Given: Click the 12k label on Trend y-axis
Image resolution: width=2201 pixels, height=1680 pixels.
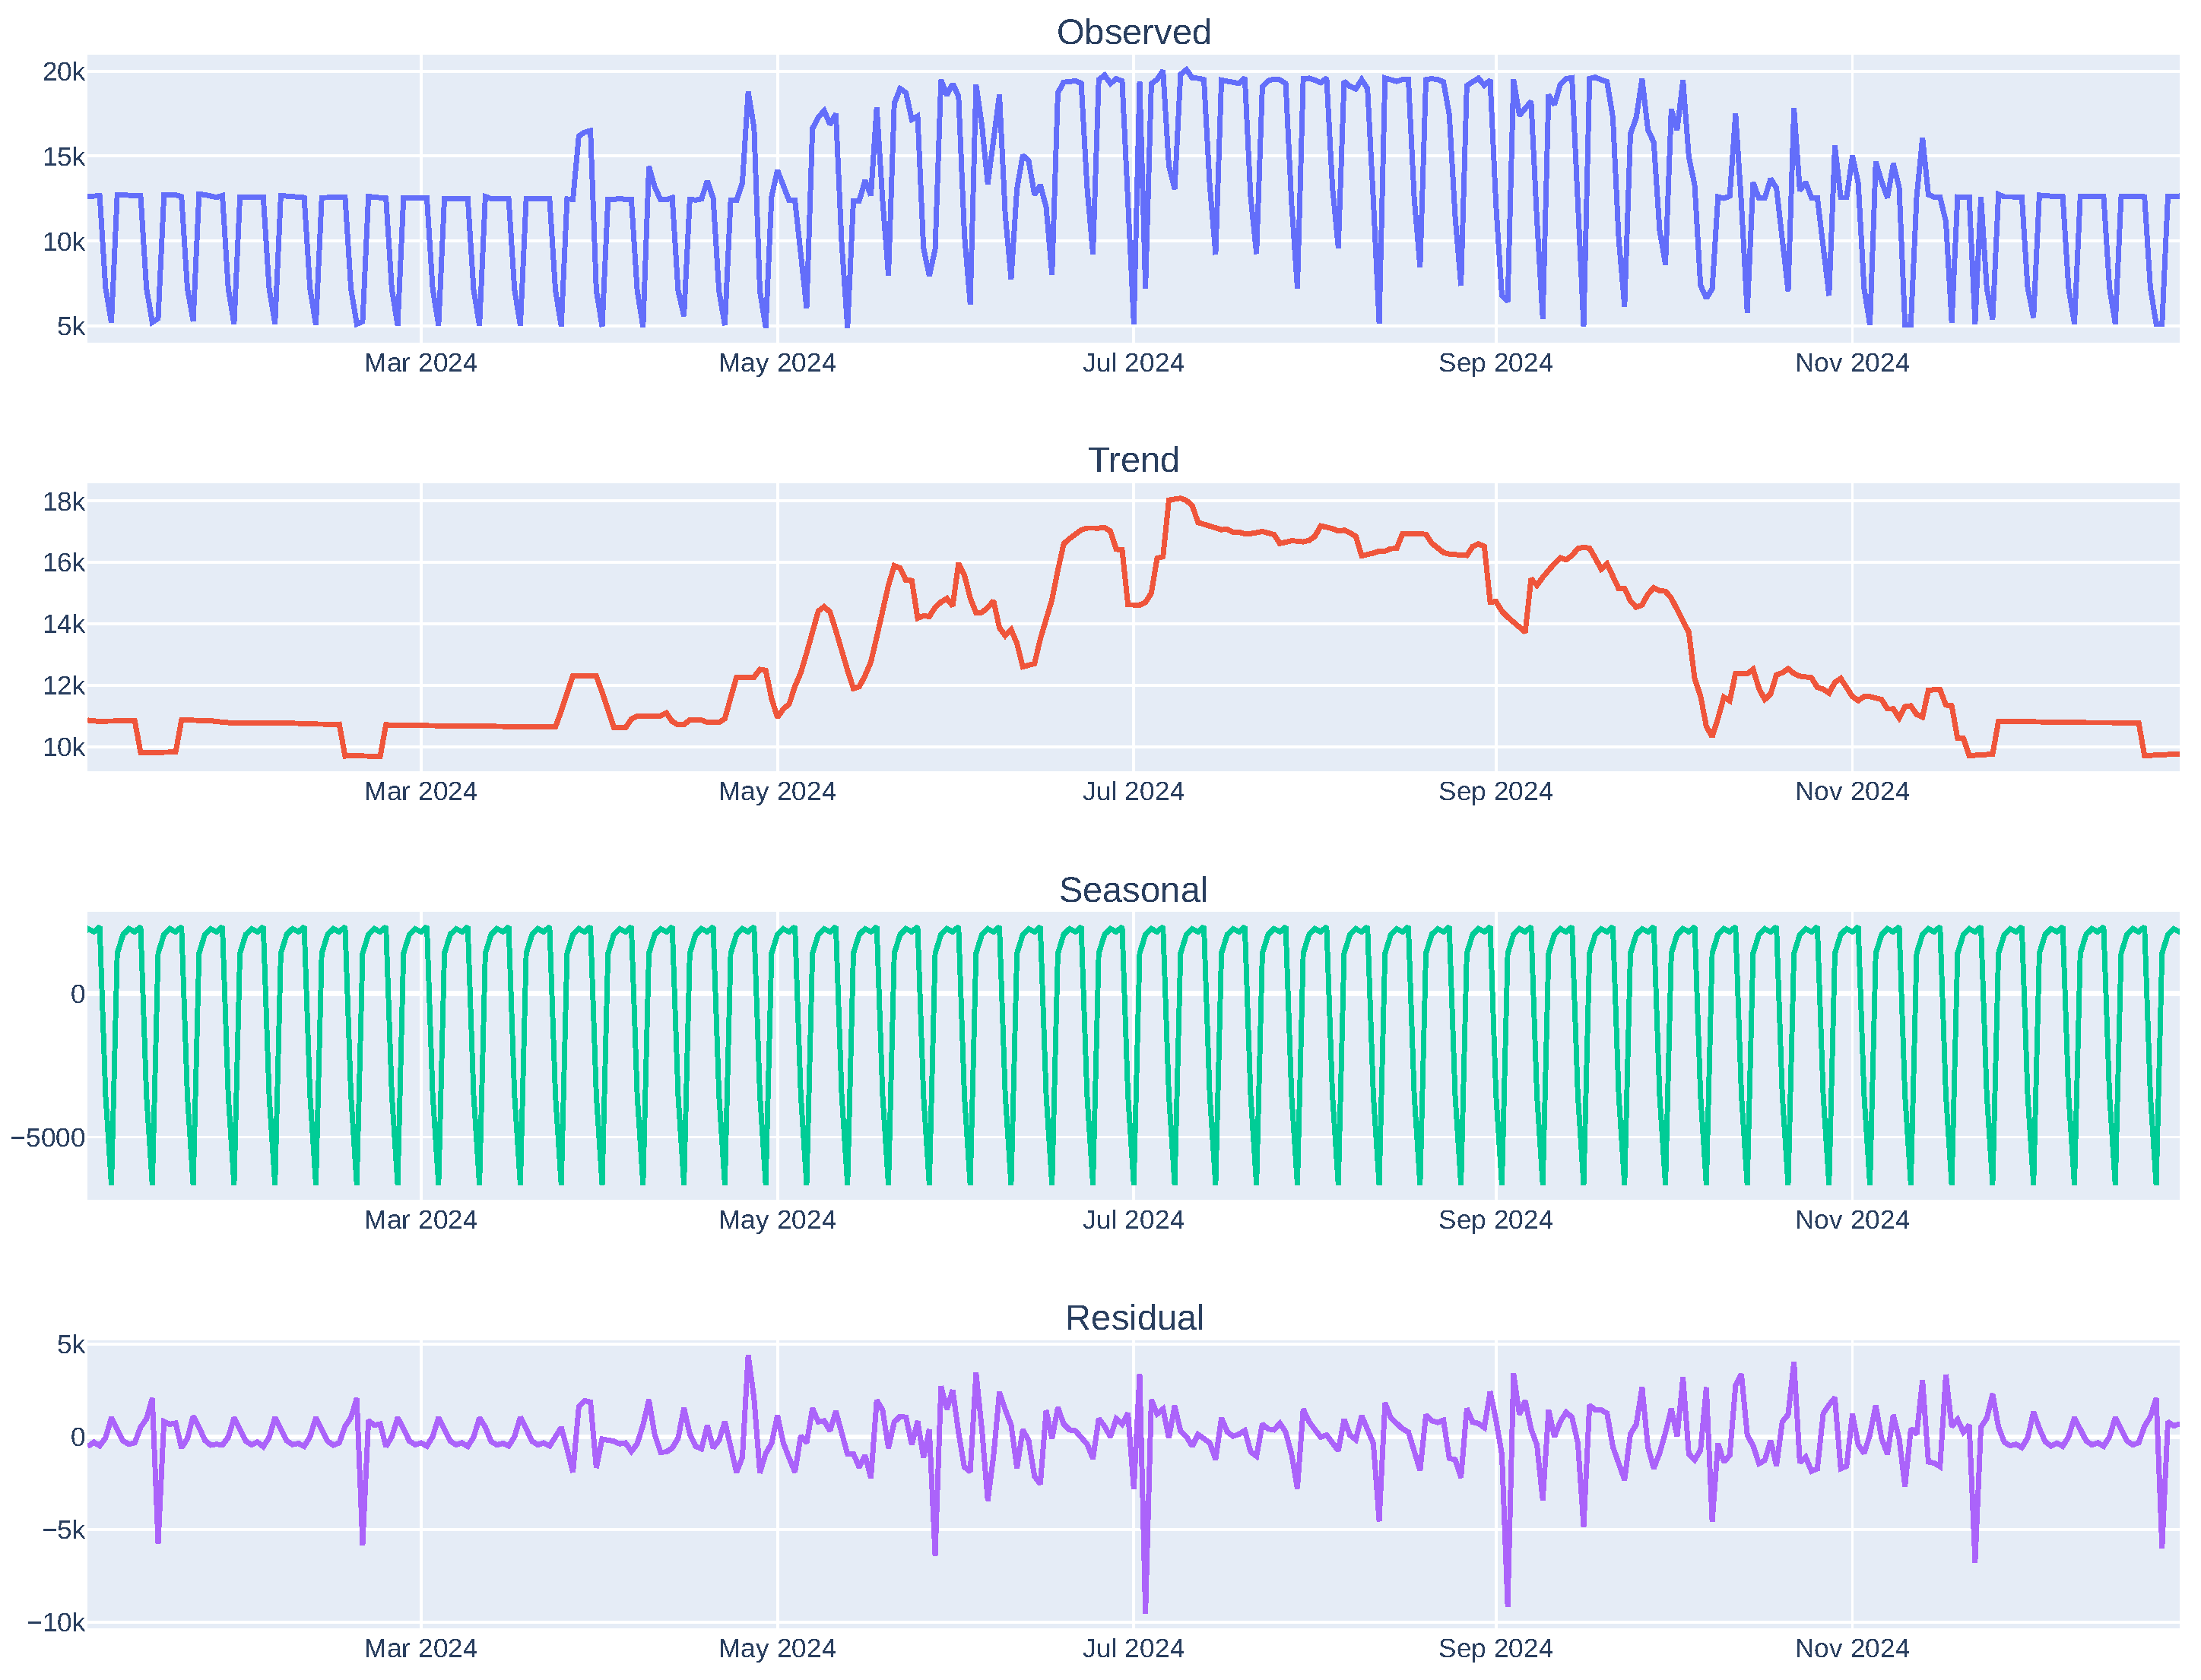Looking at the screenshot, I should (63, 686).
